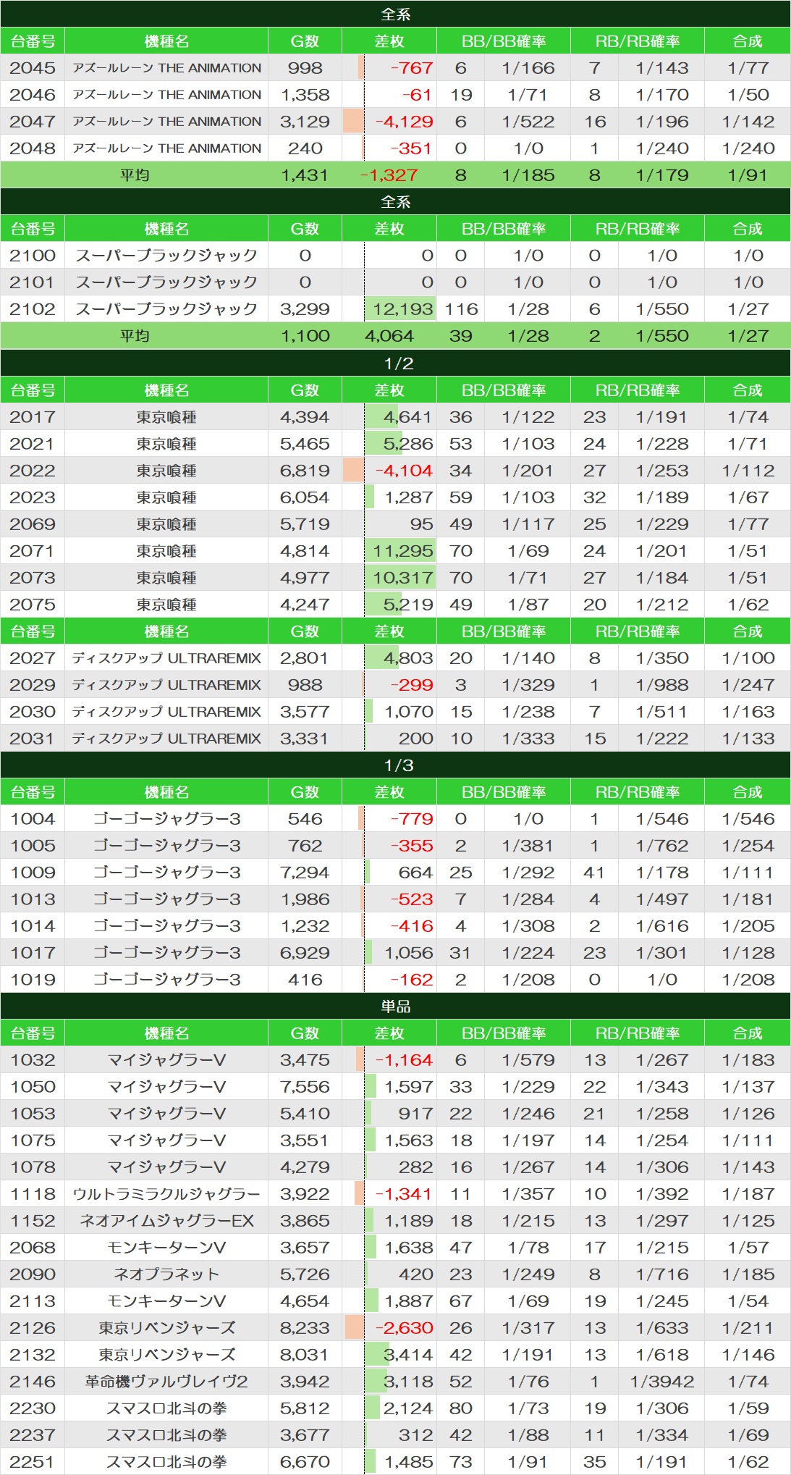Click G数 value 7,294

click(x=305, y=873)
